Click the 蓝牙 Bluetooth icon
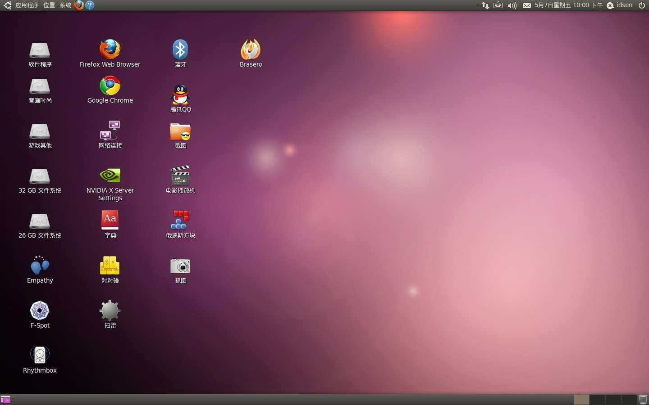 click(x=180, y=49)
